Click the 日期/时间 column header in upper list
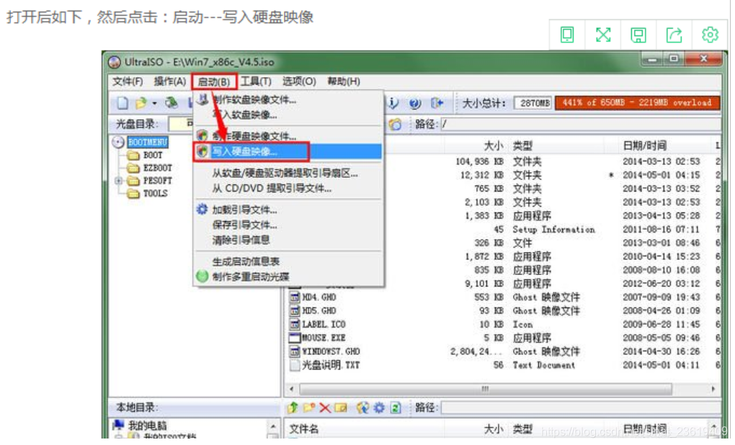The height and width of the screenshot is (445, 735). [x=644, y=145]
